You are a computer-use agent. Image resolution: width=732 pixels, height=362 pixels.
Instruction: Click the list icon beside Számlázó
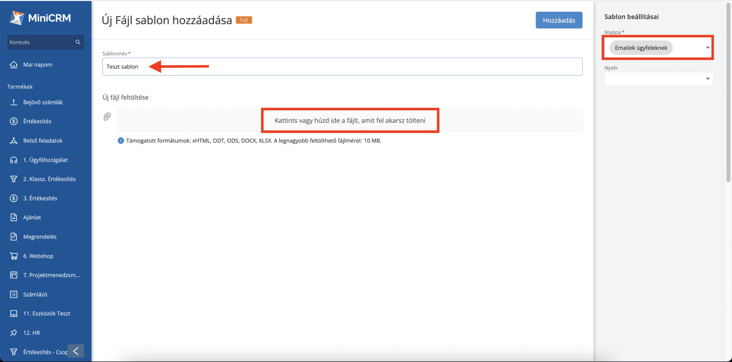pyautogui.click(x=14, y=294)
